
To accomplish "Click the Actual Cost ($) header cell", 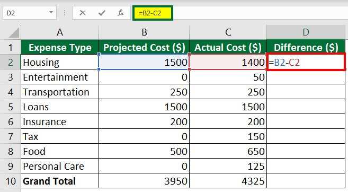I will click(x=228, y=47).
